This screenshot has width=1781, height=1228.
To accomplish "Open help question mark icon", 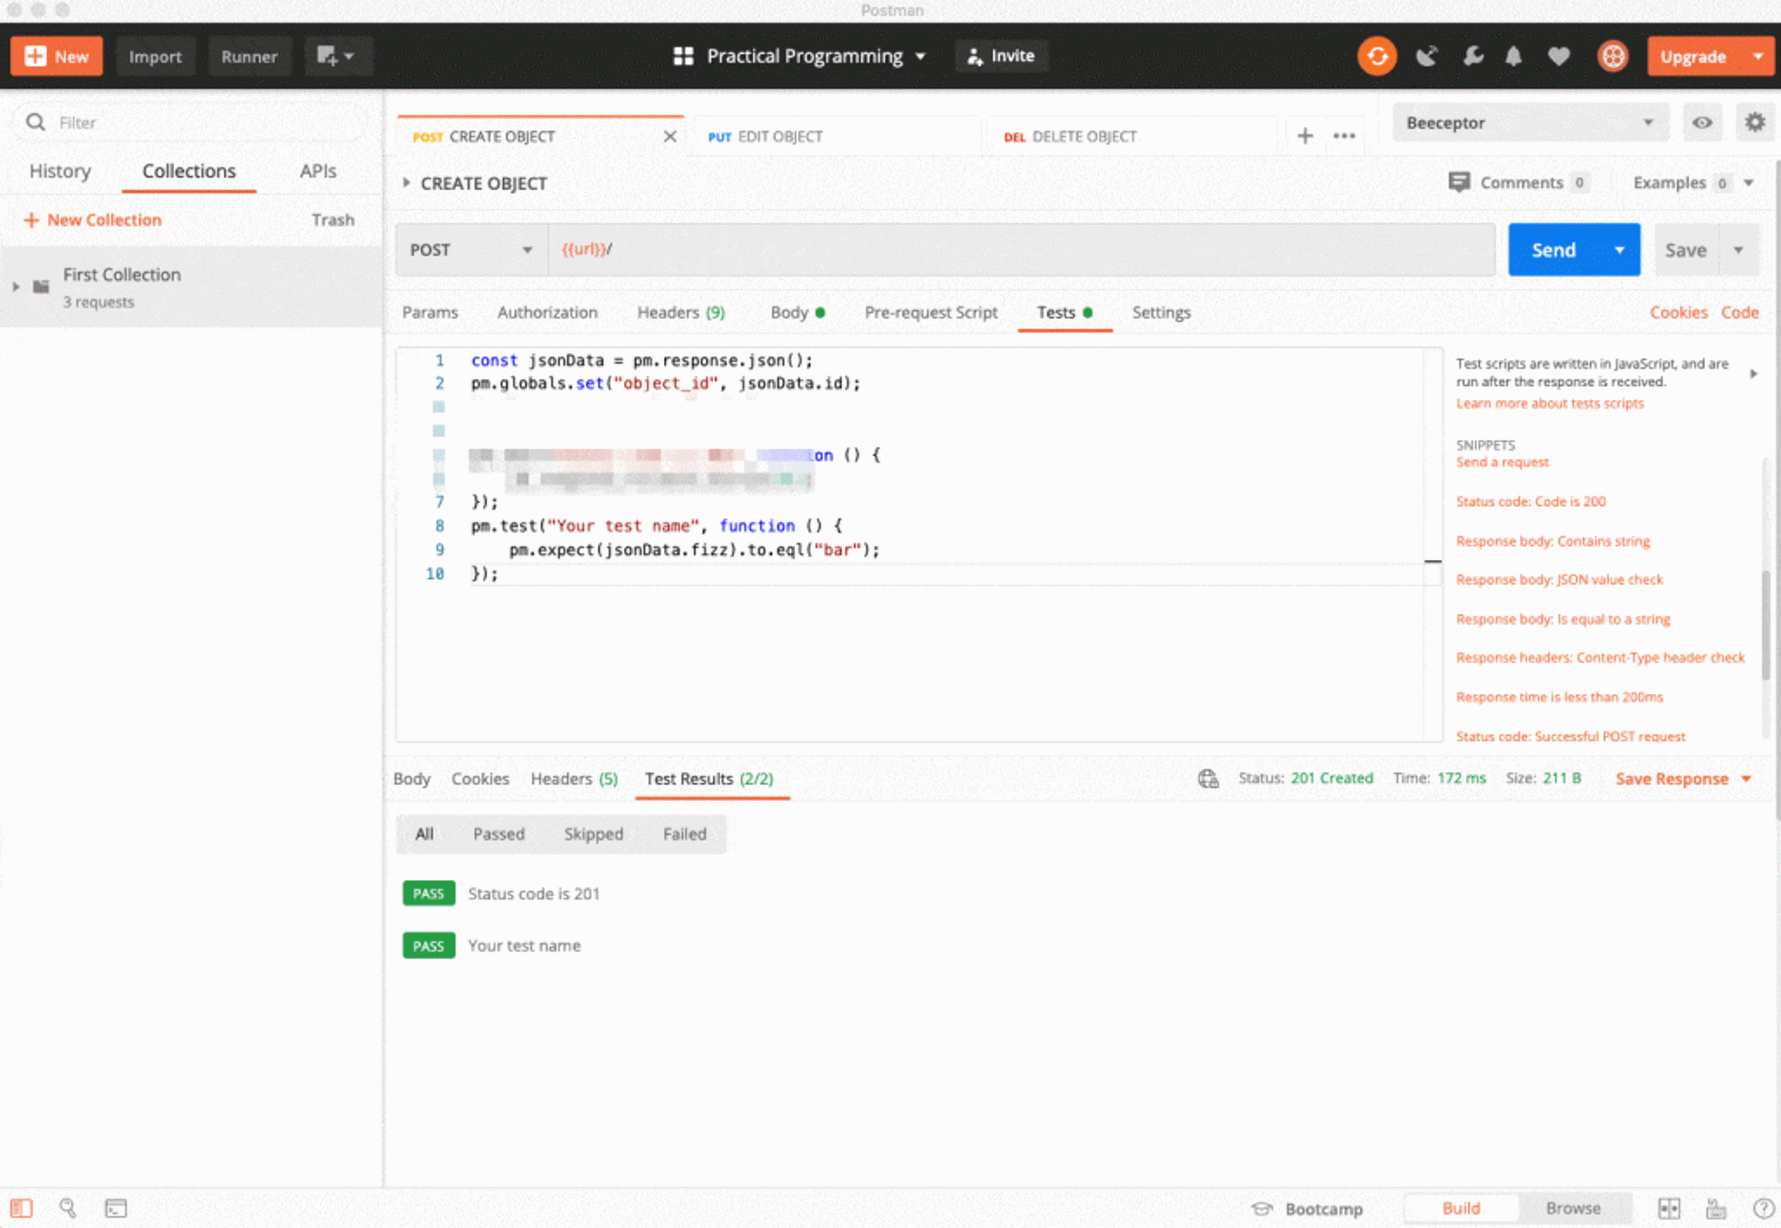I will coord(1763,1208).
